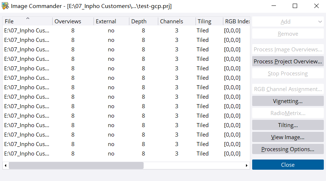Screen dimensions: 326x181
Task: Open Processing Options
Action: (x=288, y=149)
